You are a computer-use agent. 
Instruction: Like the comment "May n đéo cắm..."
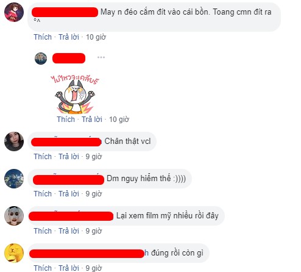(43, 37)
